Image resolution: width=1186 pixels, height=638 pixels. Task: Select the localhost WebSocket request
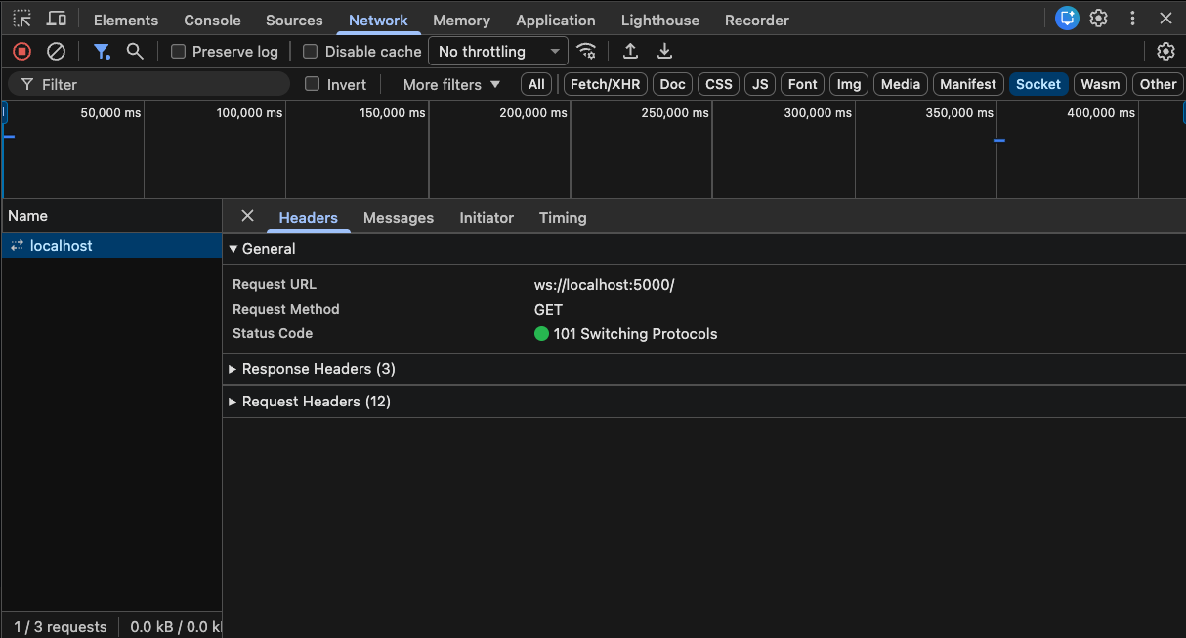coord(61,246)
